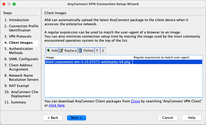Click the Add image button
206x125 pixels.
[52, 50]
